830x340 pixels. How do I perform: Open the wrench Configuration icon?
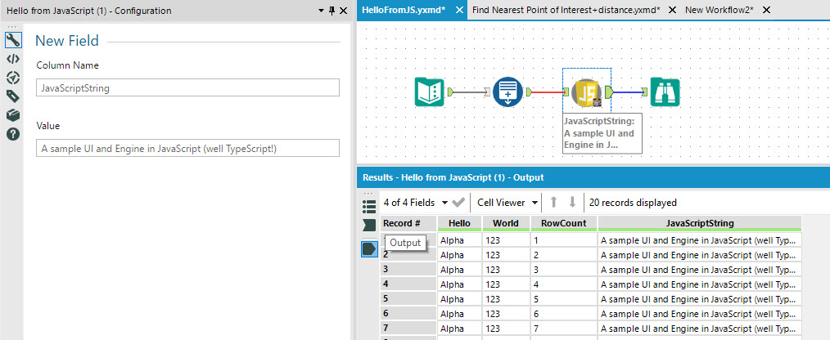coord(13,40)
